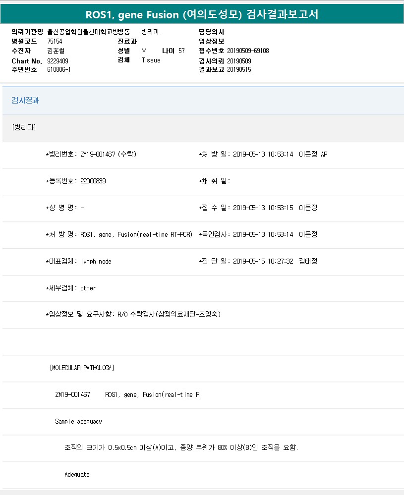
Task: Select pathology number ZM19-001467 (수탁)
Action: click(109, 154)
